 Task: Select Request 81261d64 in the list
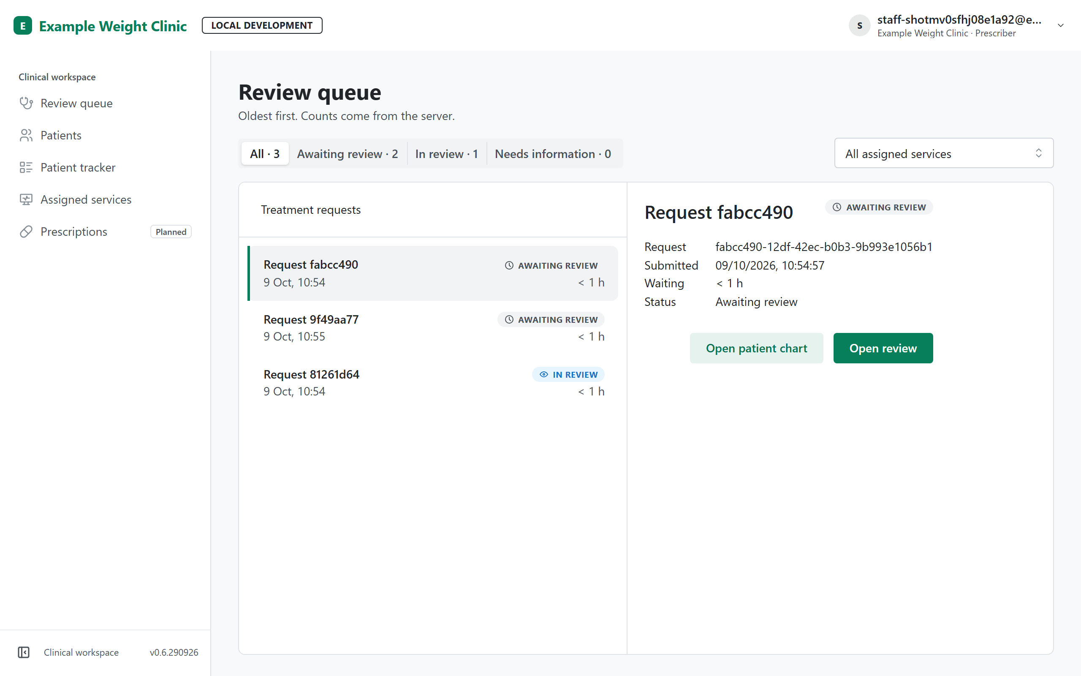pos(433,383)
